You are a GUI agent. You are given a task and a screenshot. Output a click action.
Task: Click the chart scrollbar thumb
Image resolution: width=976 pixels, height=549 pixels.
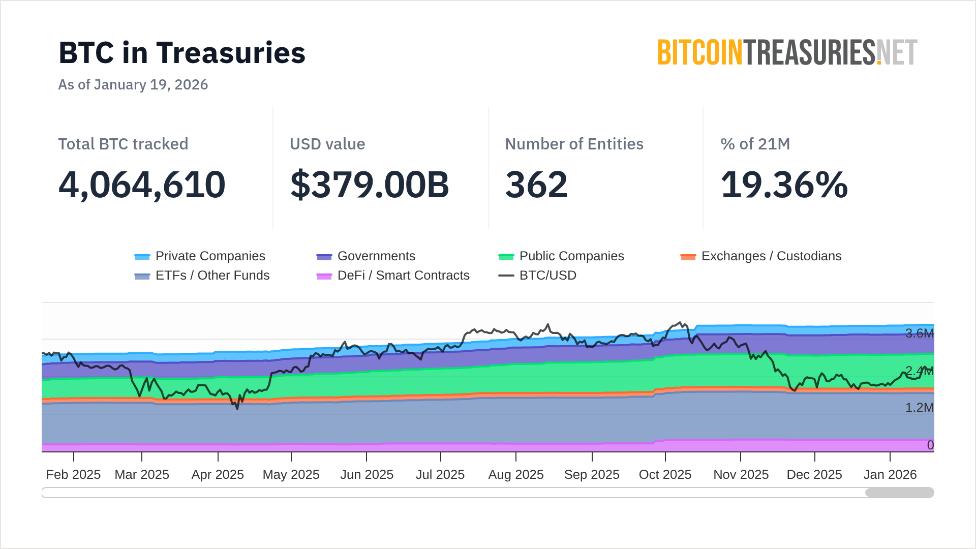tap(899, 493)
